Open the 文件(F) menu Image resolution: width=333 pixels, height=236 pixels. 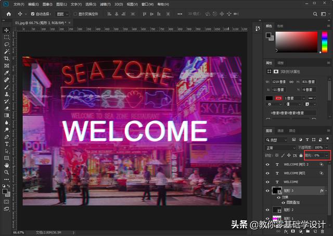(19, 4)
